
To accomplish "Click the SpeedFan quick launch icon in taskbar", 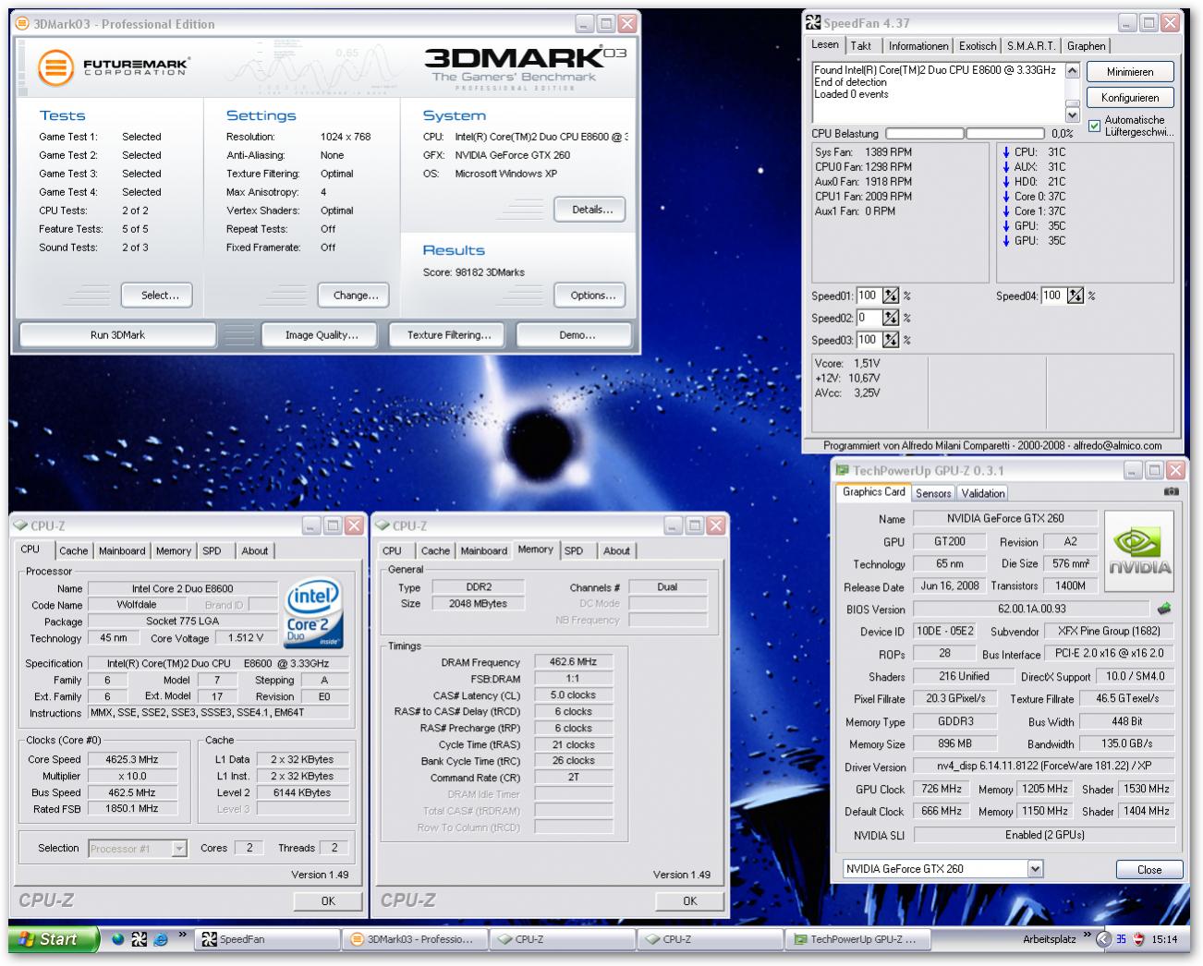I will [139, 939].
